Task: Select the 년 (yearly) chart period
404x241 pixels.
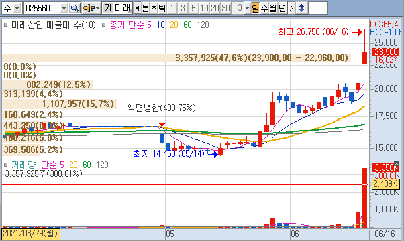Action: tap(282, 8)
